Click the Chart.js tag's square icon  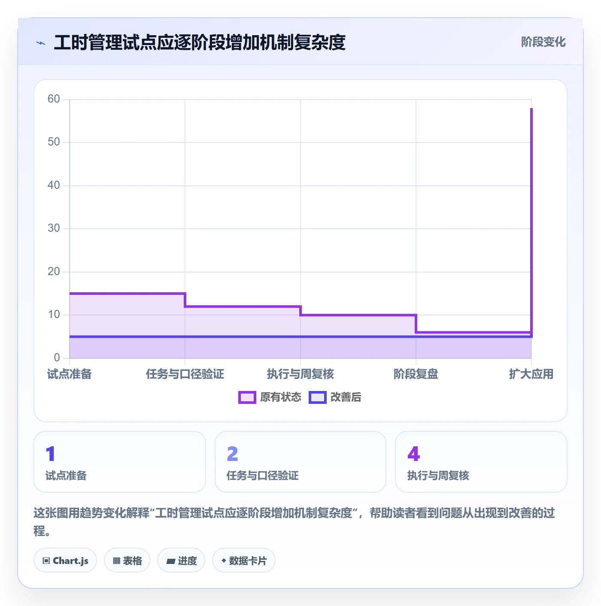point(46,561)
